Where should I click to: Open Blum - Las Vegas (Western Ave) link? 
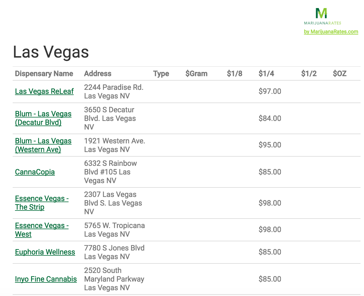[x=43, y=145]
